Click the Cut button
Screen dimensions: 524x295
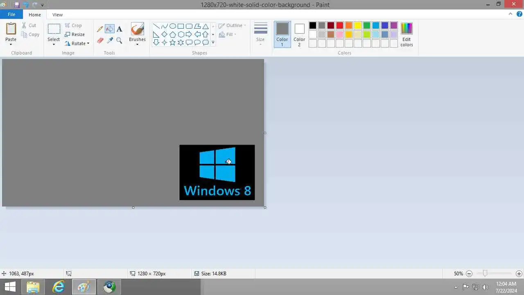(29, 25)
